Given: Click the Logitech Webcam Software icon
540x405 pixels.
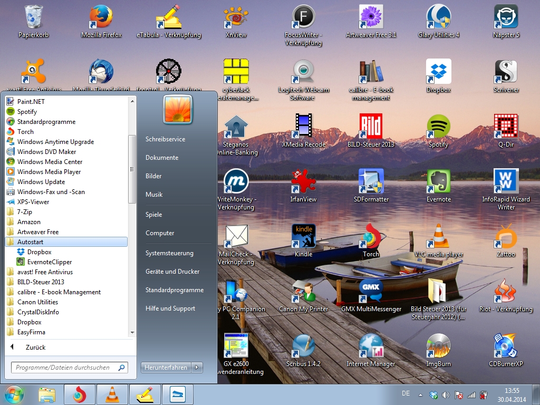Looking at the screenshot, I should (x=303, y=80).
